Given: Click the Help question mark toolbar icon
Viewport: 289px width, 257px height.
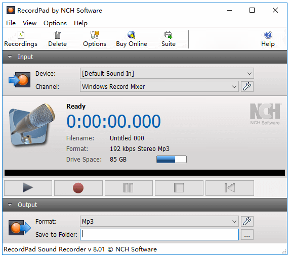Looking at the screenshot, I should [268, 35].
